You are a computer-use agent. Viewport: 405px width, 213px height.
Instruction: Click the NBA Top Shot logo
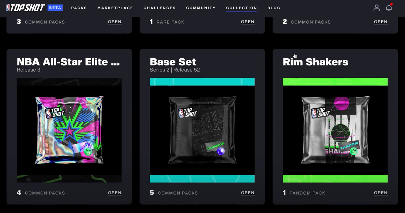point(26,8)
